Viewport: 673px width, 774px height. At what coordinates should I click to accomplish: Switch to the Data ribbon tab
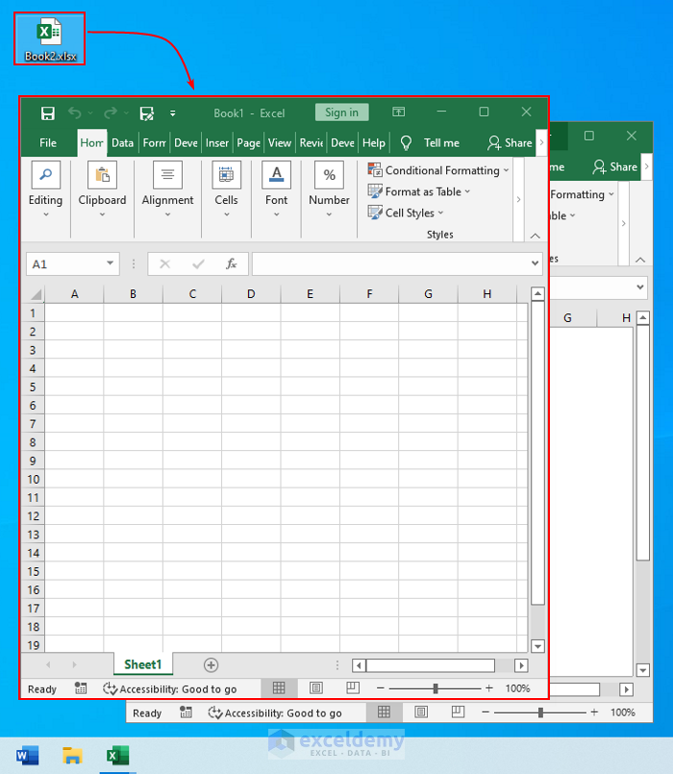[122, 143]
